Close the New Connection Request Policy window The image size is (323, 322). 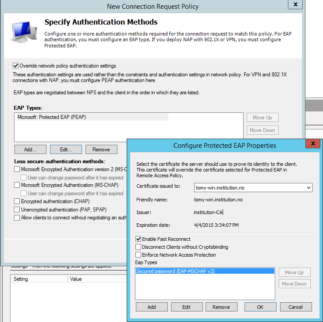[295, 4]
